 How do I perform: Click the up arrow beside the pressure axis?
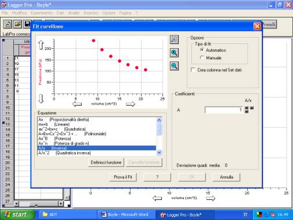coord(41,45)
